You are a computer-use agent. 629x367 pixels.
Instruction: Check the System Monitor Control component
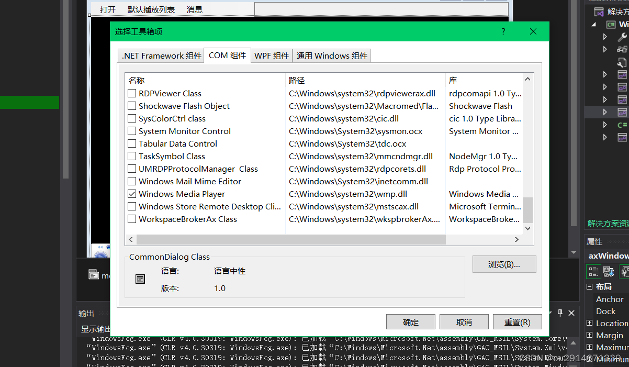click(x=131, y=131)
